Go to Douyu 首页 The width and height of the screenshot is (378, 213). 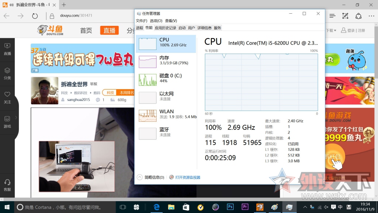tap(86, 30)
